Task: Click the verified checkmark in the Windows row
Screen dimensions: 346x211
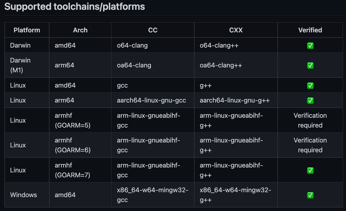Action: tap(310, 195)
